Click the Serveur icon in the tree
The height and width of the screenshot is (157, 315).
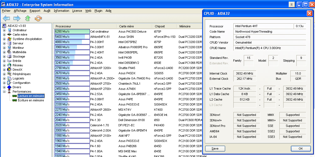(x=9, y=43)
